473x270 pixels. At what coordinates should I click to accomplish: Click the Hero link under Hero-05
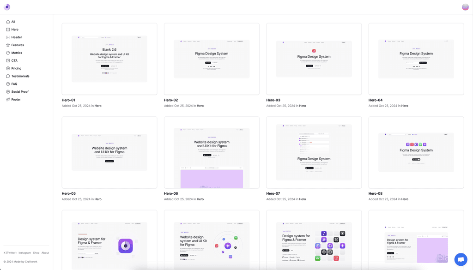[x=98, y=199]
